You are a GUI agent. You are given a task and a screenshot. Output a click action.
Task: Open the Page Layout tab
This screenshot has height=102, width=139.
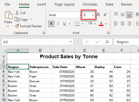[64, 4]
